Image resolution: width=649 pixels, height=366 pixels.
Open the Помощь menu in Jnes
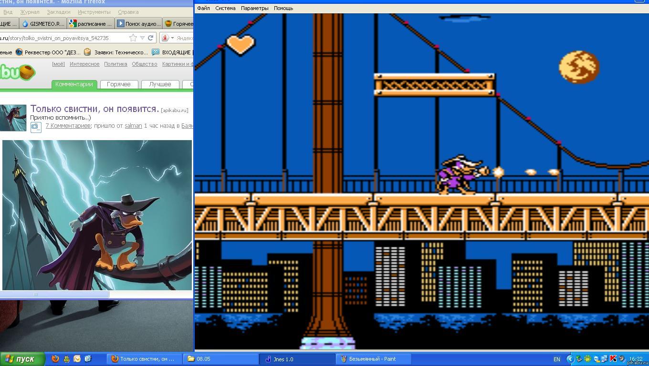click(x=283, y=8)
